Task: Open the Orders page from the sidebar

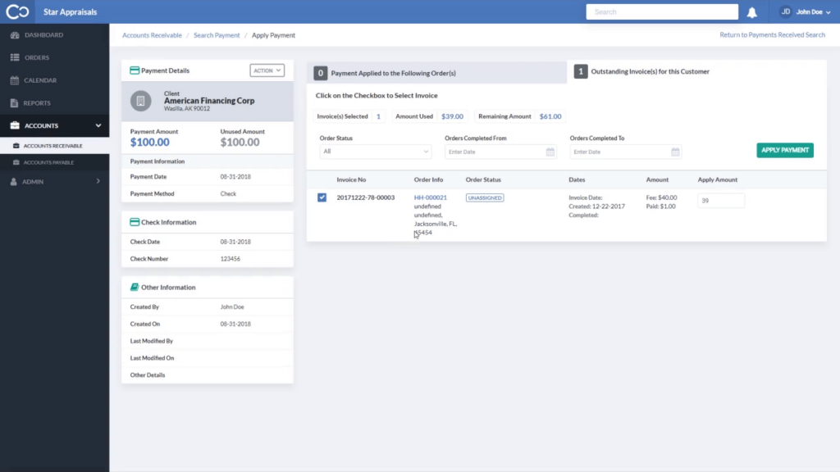Action: pyautogui.click(x=54, y=57)
